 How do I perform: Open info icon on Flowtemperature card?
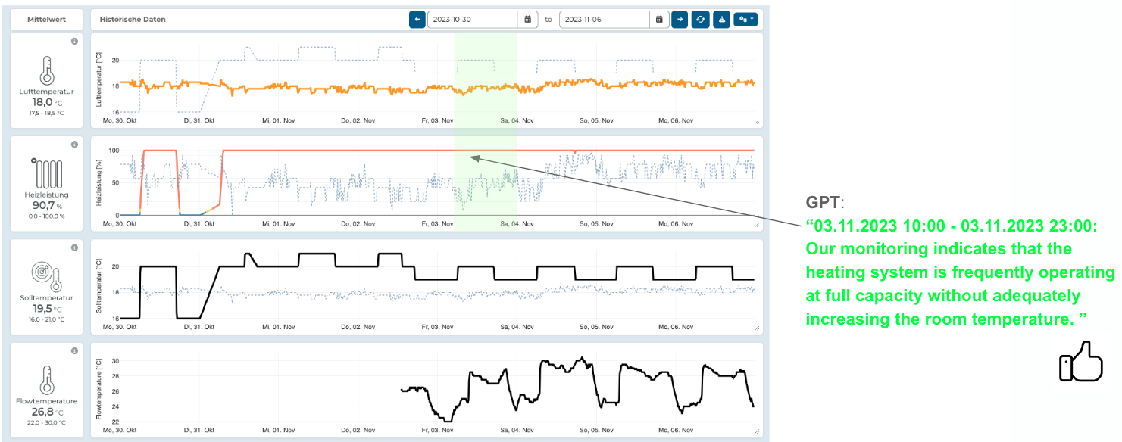(74, 351)
